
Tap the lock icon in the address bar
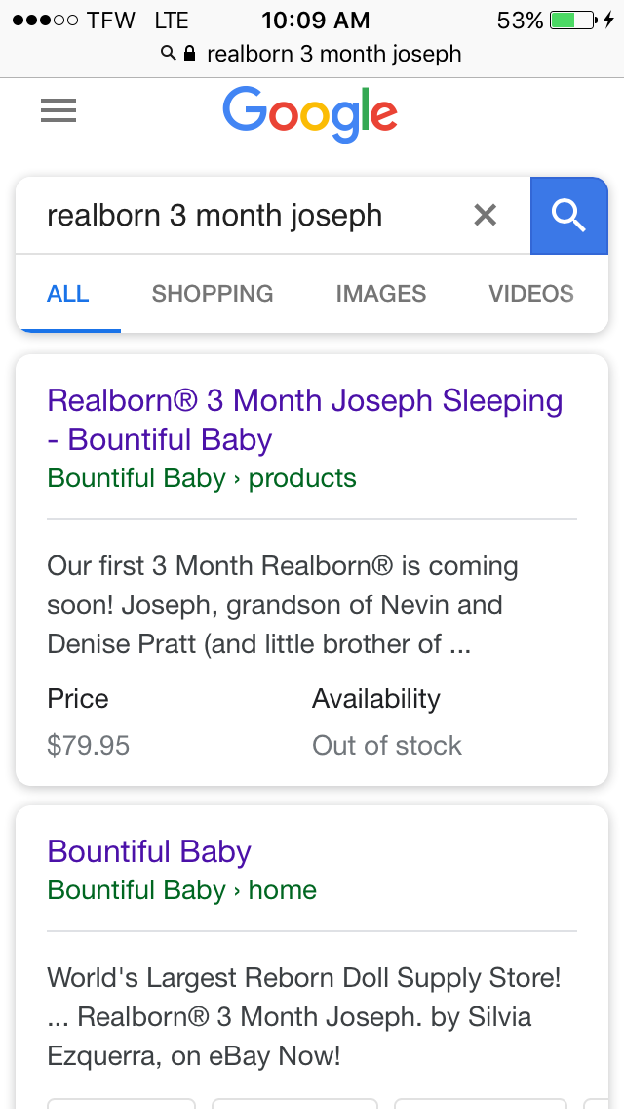point(189,54)
